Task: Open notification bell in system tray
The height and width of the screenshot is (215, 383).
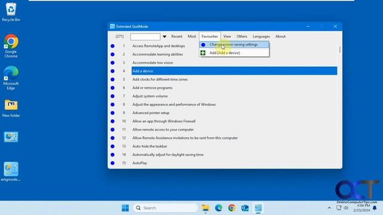Action: [375, 208]
